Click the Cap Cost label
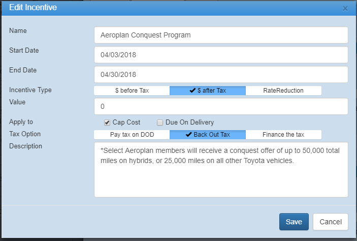The height and width of the screenshot is (241, 357). [126, 123]
